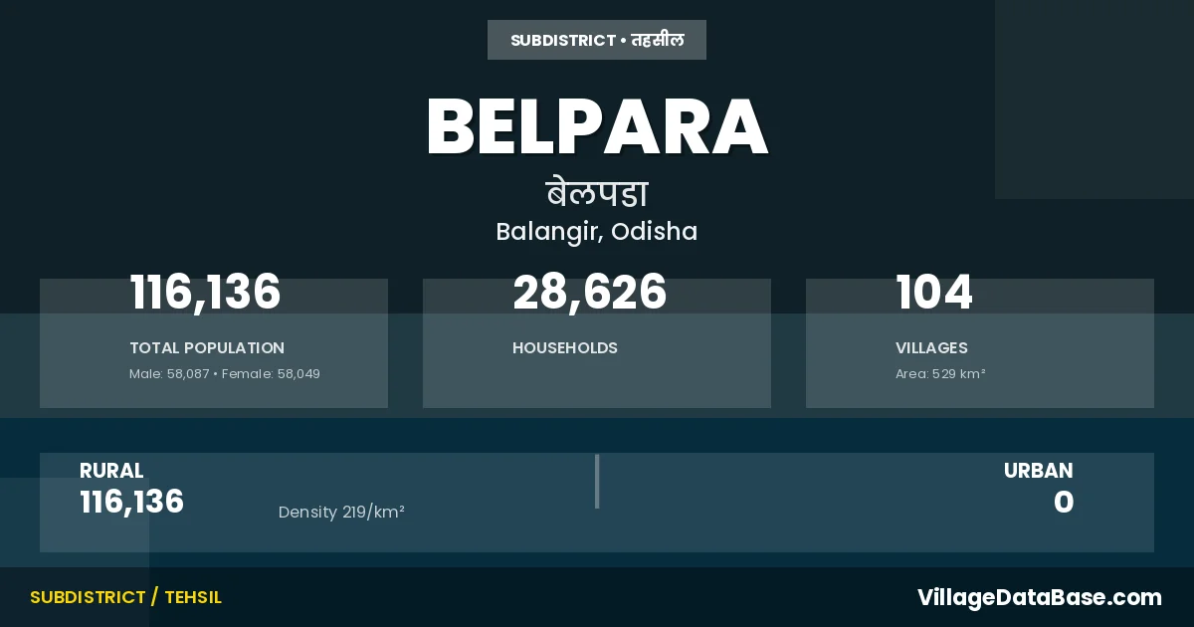Select the RURAL heading
Screen dimensions: 1194x627
click(111, 471)
